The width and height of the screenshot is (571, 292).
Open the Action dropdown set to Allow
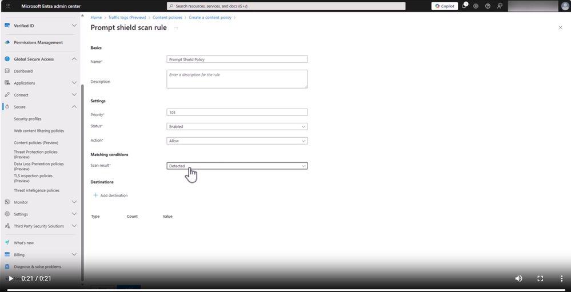pyautogui.click(x=237, y=141)
